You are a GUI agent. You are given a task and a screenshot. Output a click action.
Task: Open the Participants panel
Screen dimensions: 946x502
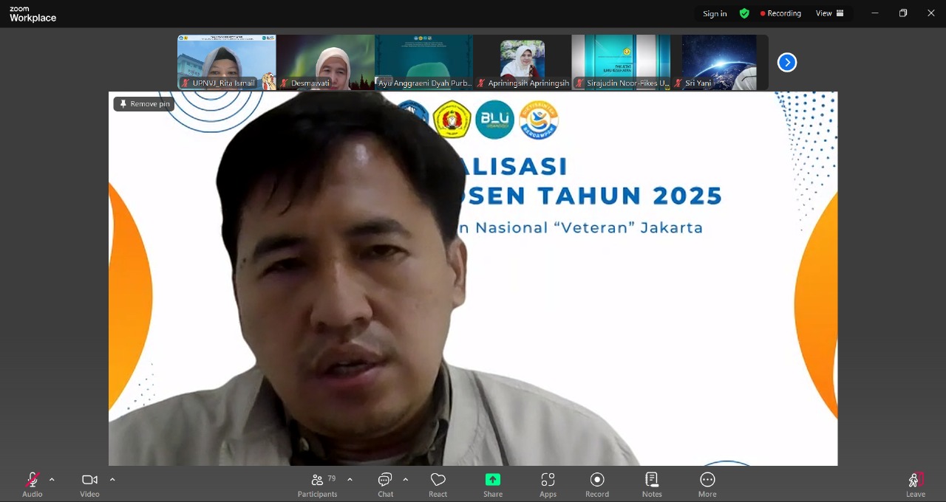317,484
